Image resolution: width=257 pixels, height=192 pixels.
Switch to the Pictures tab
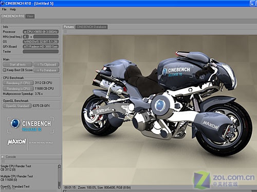click(69, 27)
